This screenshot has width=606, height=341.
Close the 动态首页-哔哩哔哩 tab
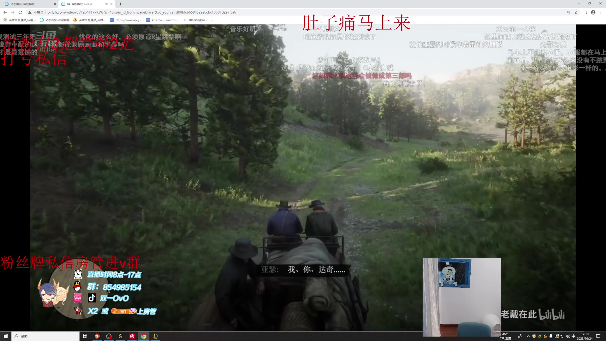point(55,4)
